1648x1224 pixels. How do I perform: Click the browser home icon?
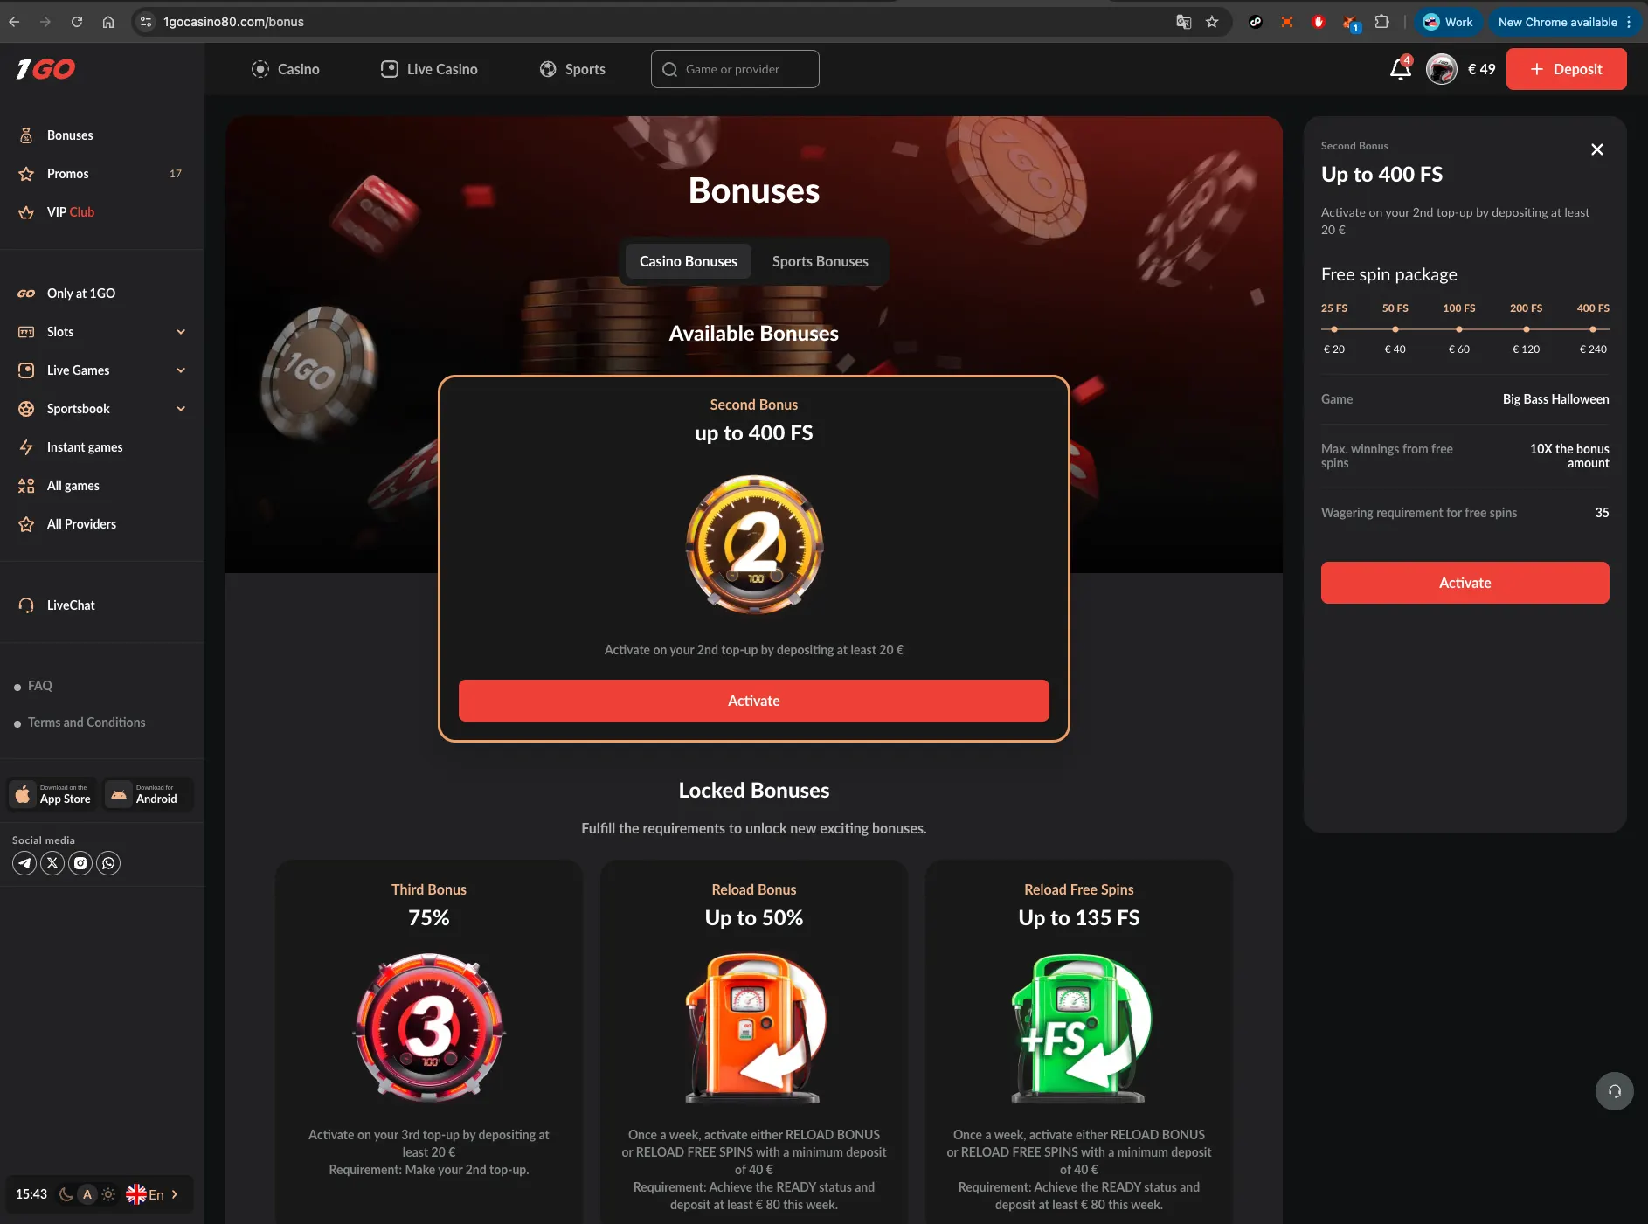pos(108,22)
